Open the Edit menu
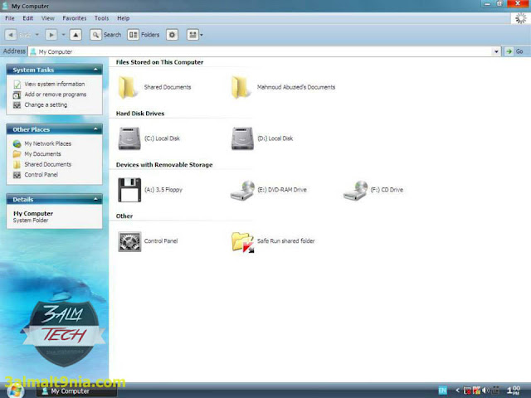The image size is (531, 398). coord(27,18)
